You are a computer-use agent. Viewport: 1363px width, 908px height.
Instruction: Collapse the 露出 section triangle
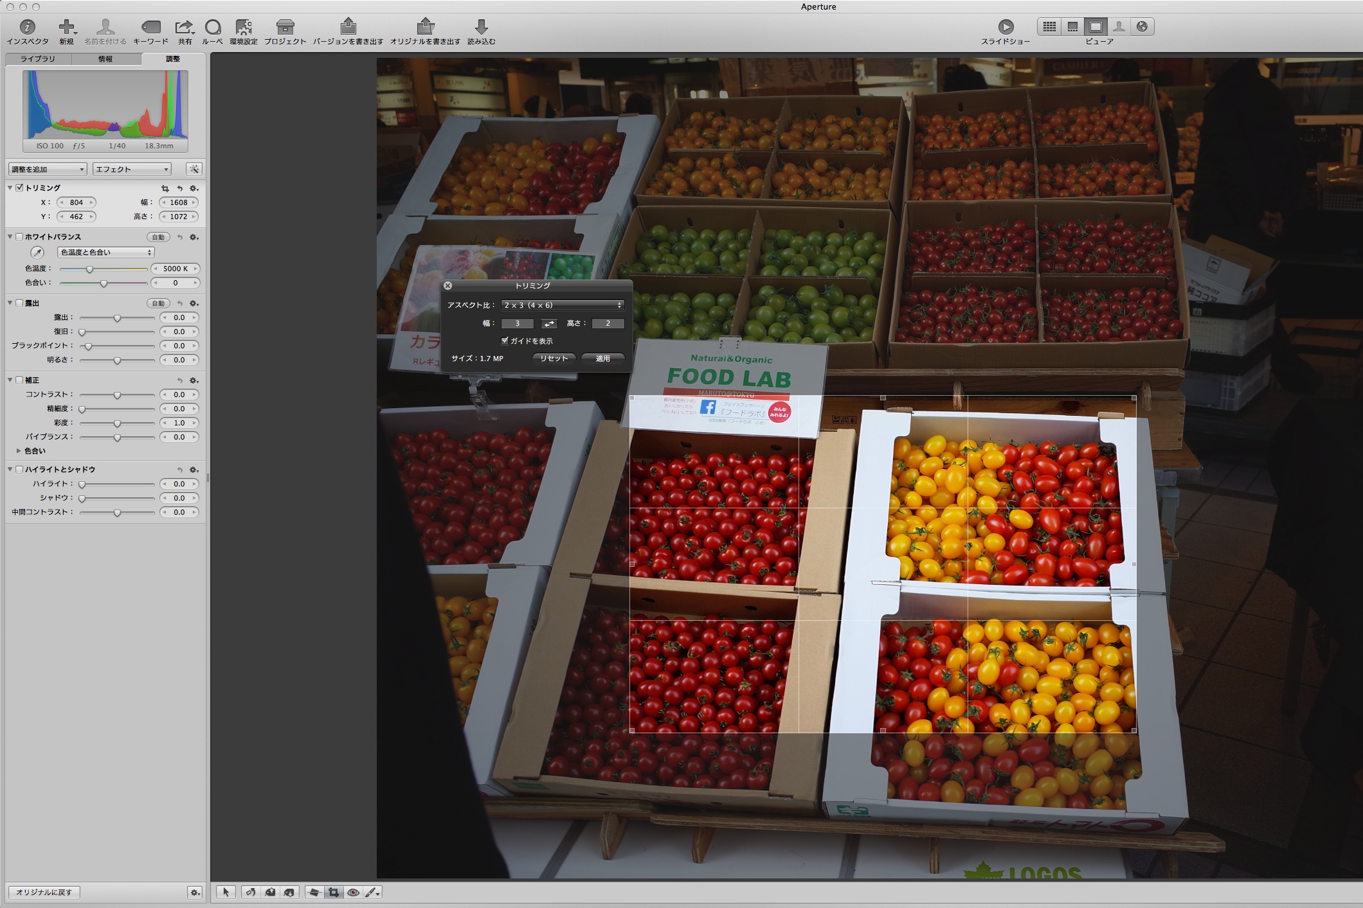point(10,303)
